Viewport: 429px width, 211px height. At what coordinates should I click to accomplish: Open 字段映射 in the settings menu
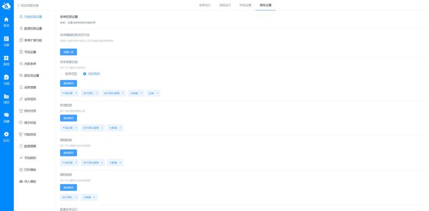point(28,157)
